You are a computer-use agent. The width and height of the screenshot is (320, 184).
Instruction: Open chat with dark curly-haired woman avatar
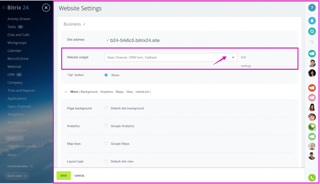coord(312,73)
